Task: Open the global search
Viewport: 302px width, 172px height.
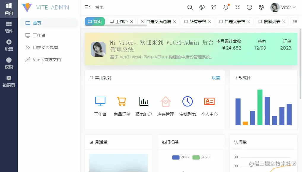Action: tap(190, 7)
